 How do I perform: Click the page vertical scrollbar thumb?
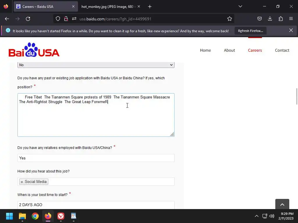(x=297, y=96)
